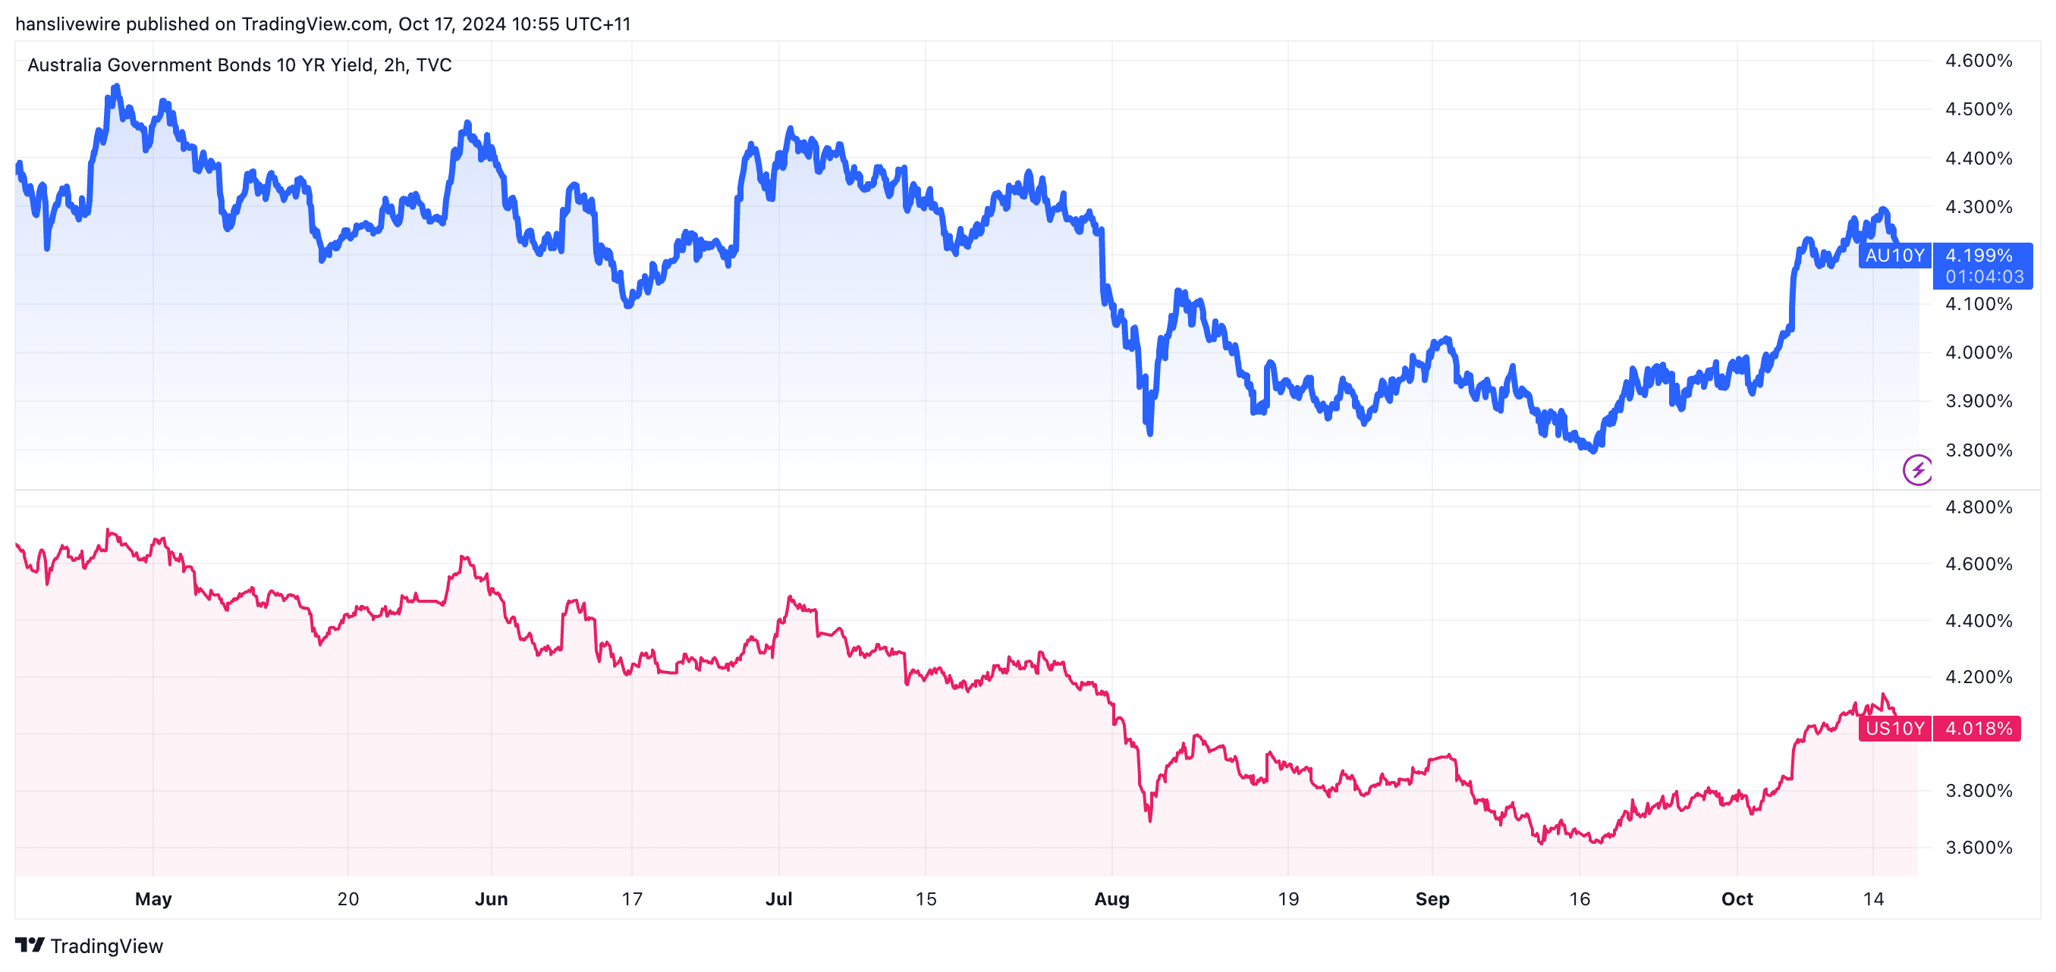Select the Oct marker on time axis
Image resolution: width=2056 pixels, height=972 pixels.
[1737, 898]
